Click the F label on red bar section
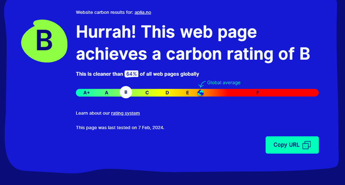Image resolution: width=345 pixels, height=185 pixels. [x=257, y=92]
